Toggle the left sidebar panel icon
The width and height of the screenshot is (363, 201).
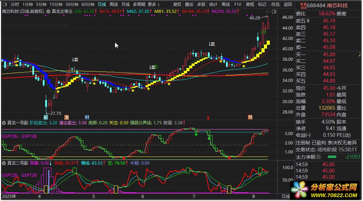(x=5, y=5)
